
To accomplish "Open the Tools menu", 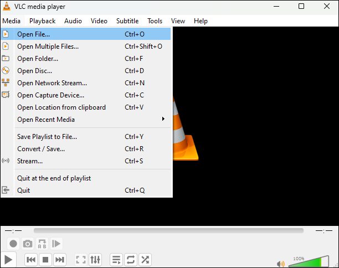I will pyautogui.click(x=155, y=21).
